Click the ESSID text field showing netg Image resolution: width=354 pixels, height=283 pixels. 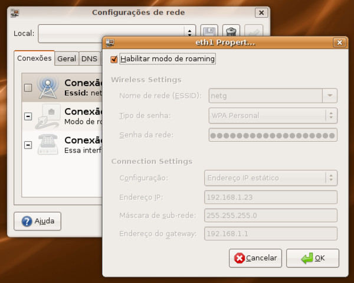tap(265, 96)
